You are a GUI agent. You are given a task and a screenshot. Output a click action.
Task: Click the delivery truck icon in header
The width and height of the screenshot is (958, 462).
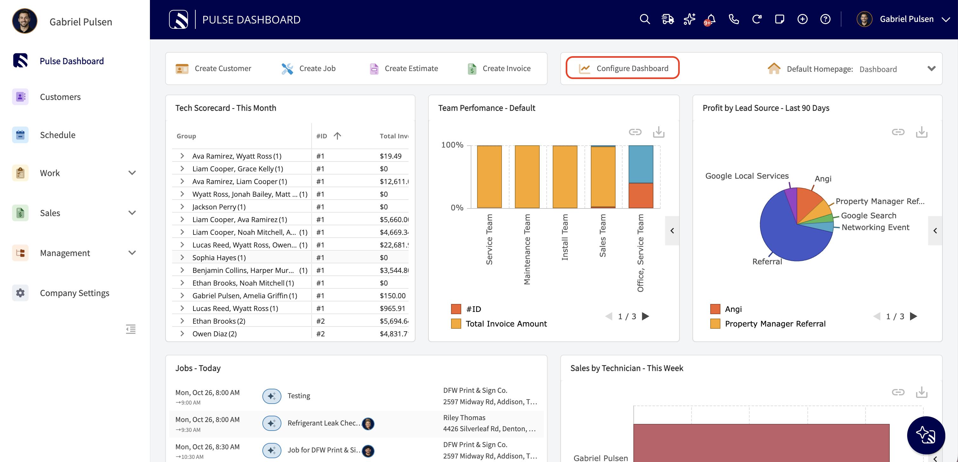point(668,19)
